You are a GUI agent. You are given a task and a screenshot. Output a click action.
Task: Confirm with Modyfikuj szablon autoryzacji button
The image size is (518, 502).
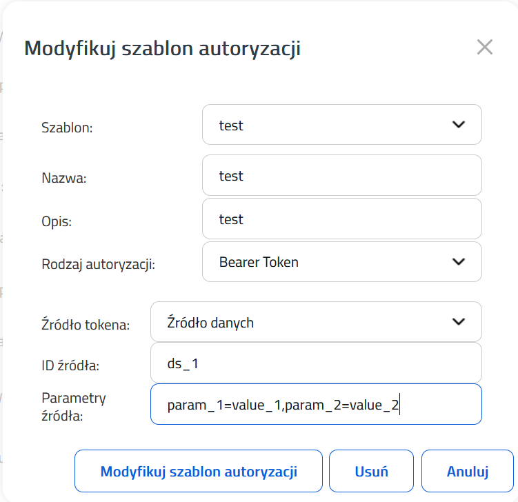[x=199, y=471]
